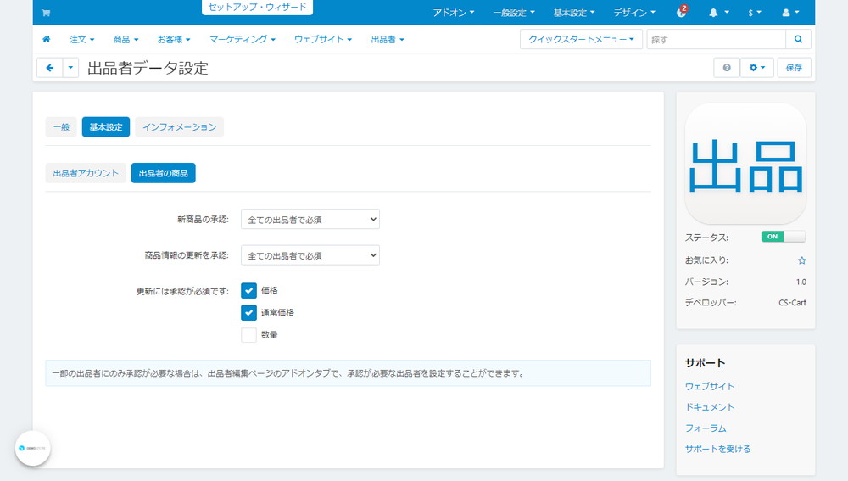Open the クイックスタートメニュー dropdown
This screenshot has height=481, width=848.
[581, 39]
